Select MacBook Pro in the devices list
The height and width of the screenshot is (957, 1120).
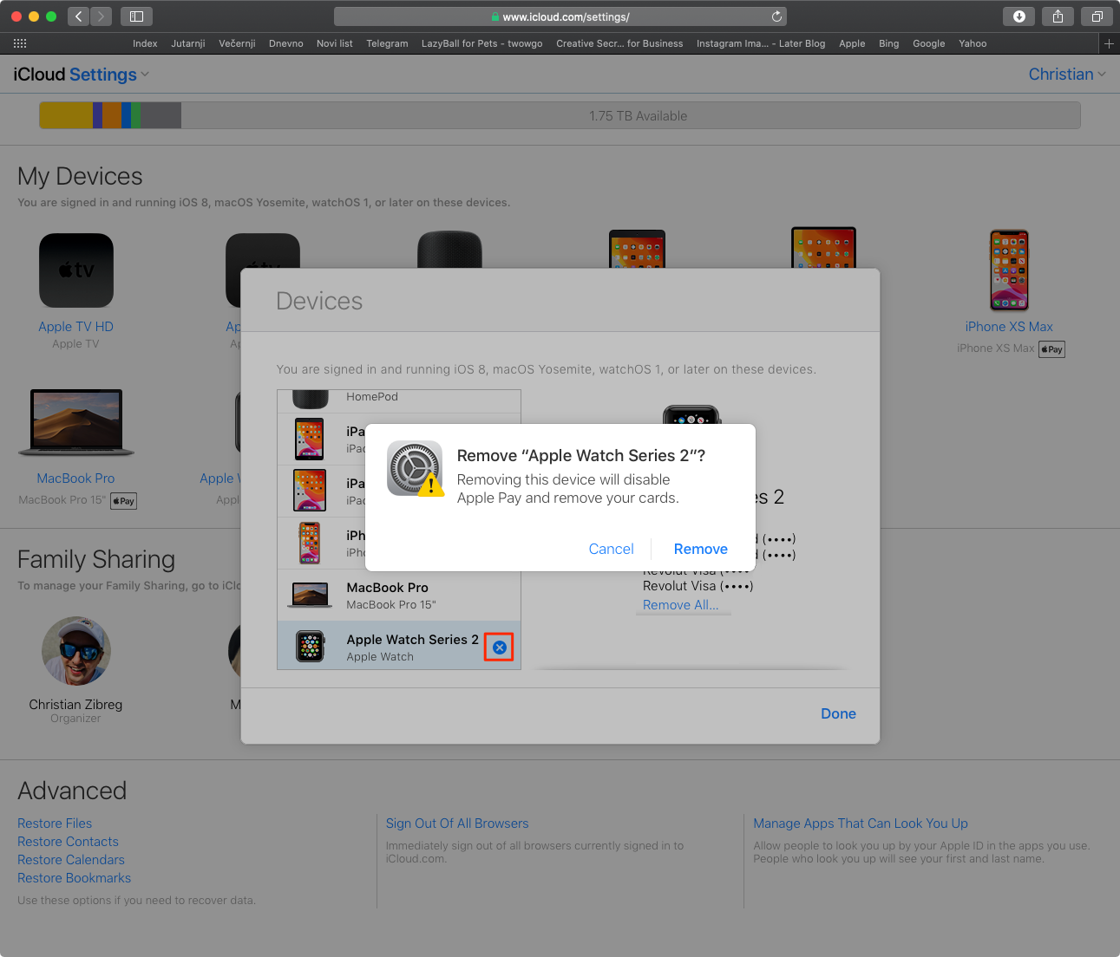(399, 595)
